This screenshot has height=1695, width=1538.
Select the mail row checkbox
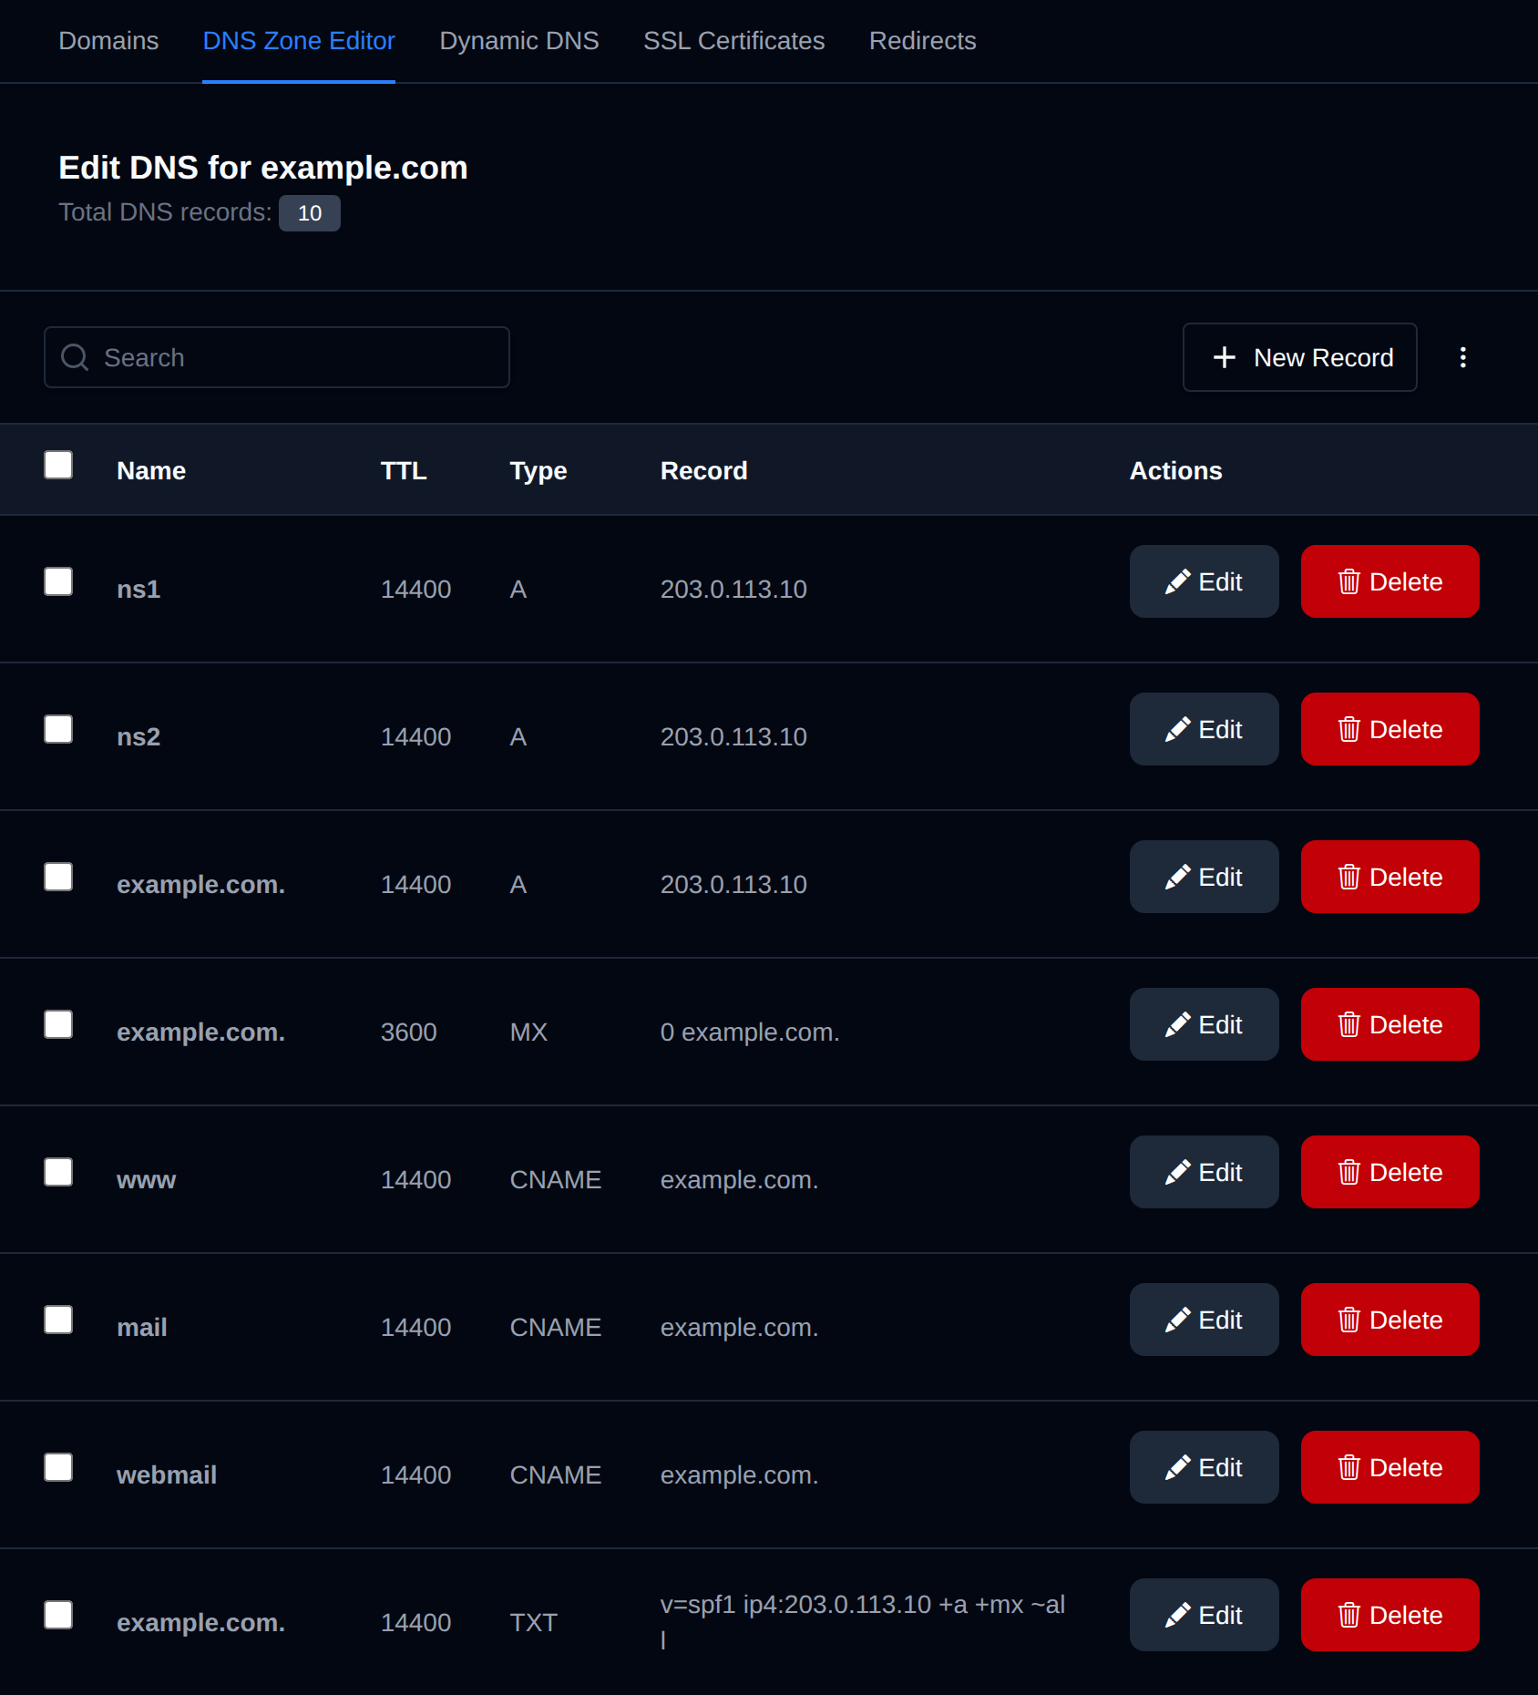58,1320
